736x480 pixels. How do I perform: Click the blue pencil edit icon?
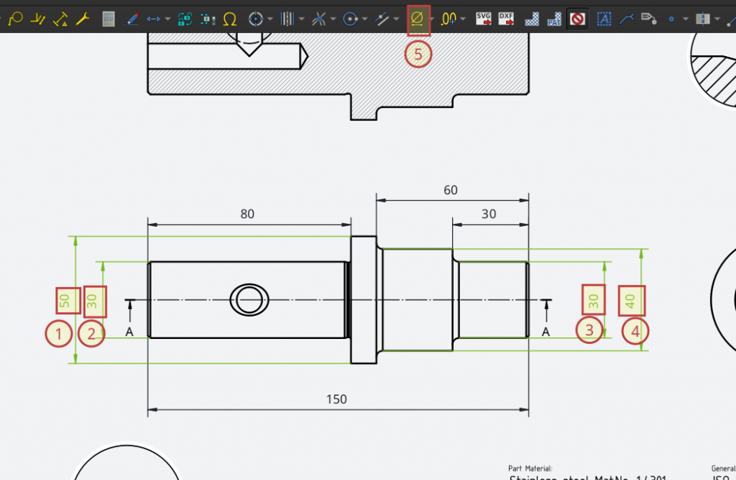[x=132, y=19]
